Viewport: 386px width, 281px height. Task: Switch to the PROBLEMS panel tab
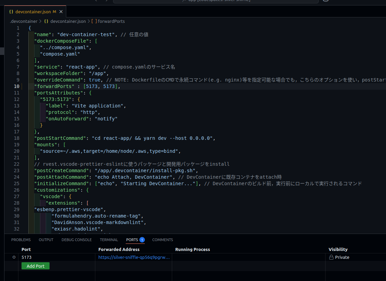click(x=21, y=240)
